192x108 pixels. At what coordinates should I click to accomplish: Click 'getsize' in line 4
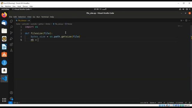[66, 37]
